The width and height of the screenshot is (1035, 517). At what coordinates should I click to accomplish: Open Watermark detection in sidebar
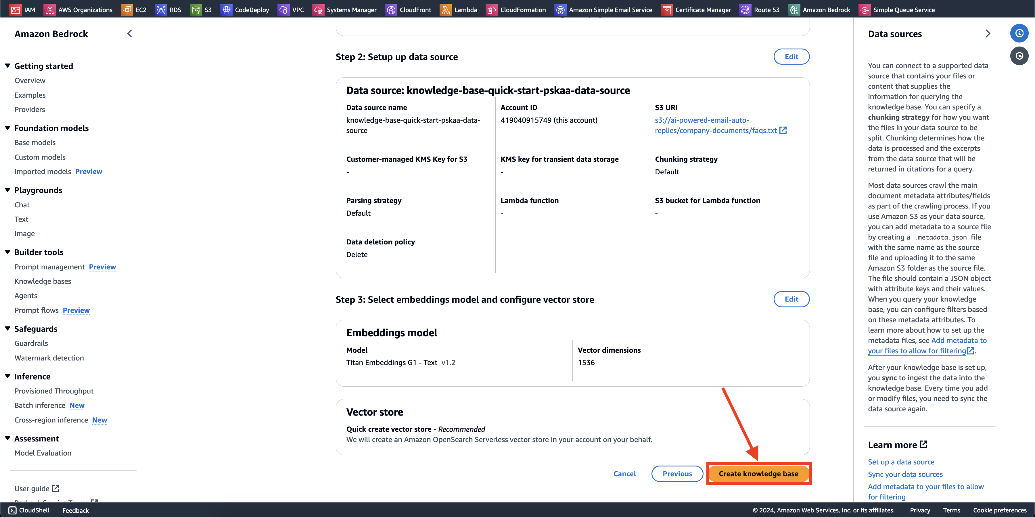click(49, 358)
